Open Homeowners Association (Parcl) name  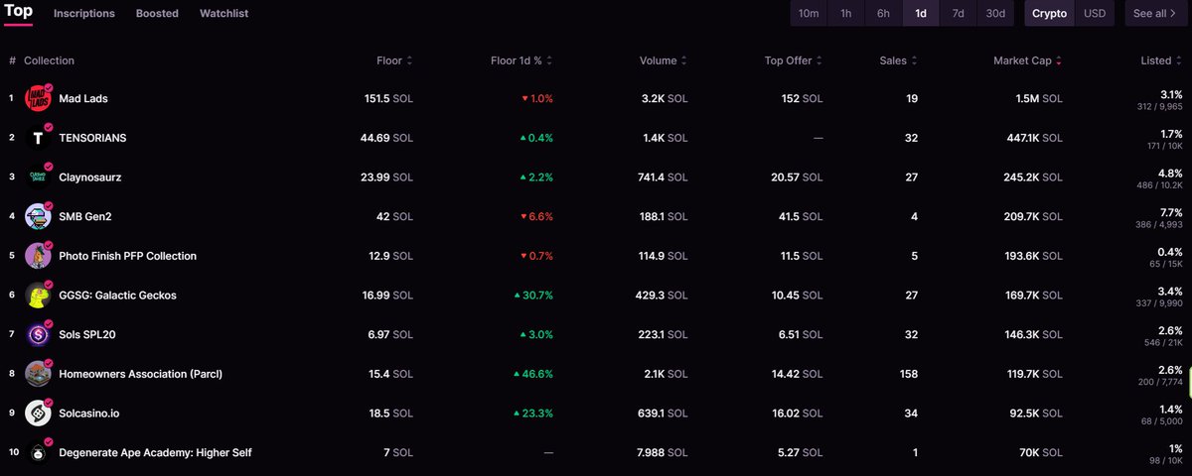tap(140, 374)
